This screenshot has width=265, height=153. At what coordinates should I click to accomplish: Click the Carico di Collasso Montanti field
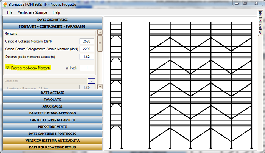point(87,41)
